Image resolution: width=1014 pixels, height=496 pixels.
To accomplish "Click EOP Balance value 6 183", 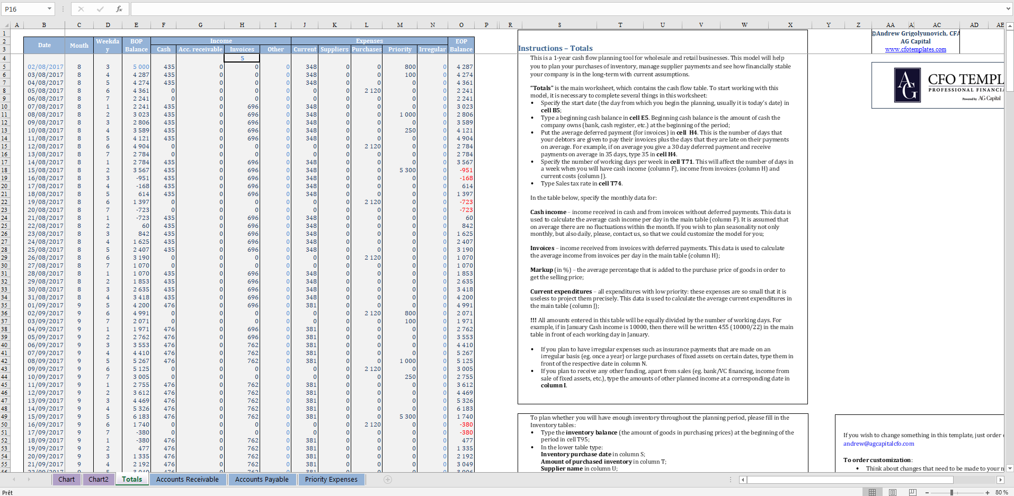I will 461,409.
